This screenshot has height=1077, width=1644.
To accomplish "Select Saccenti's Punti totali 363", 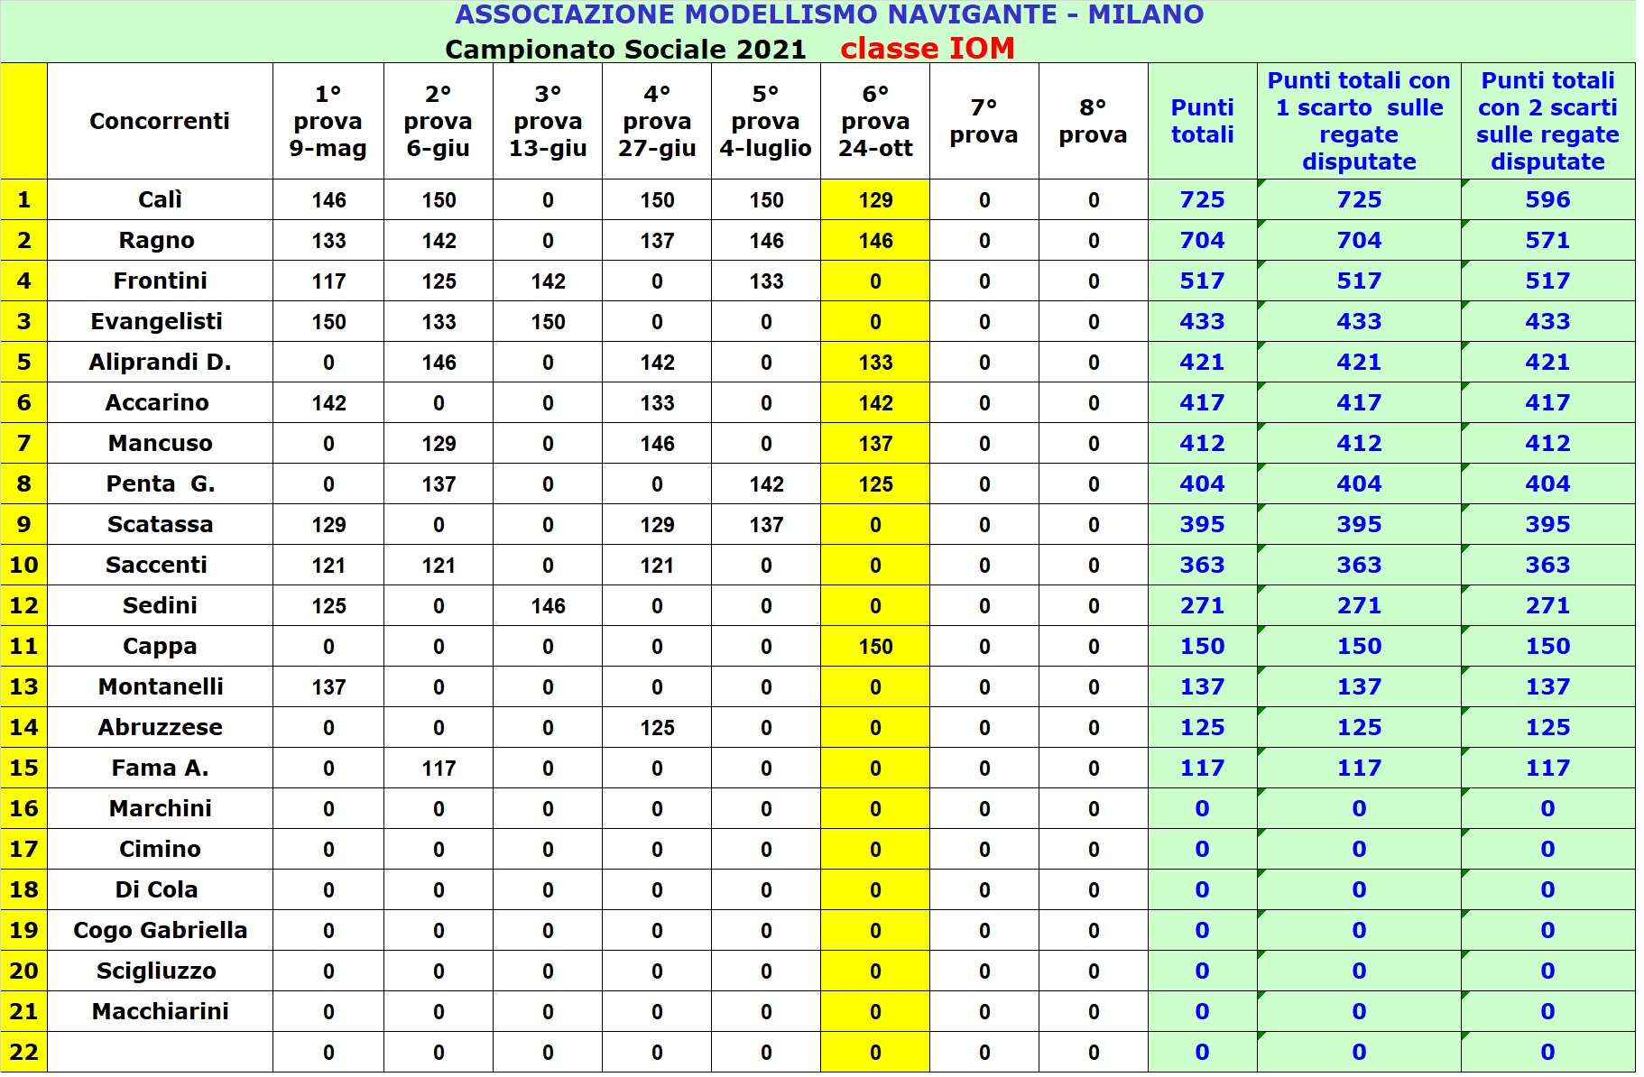I will pyautogui.click(x=1203, y=565).
